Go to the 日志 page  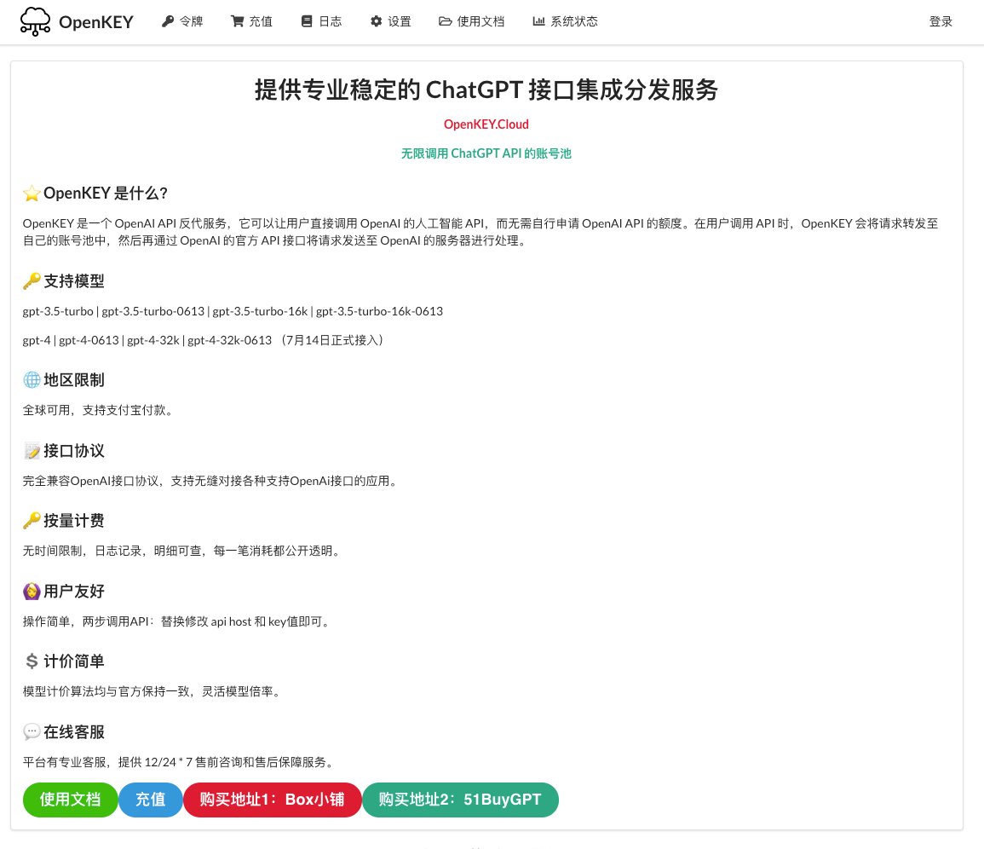tap(321, 21)
